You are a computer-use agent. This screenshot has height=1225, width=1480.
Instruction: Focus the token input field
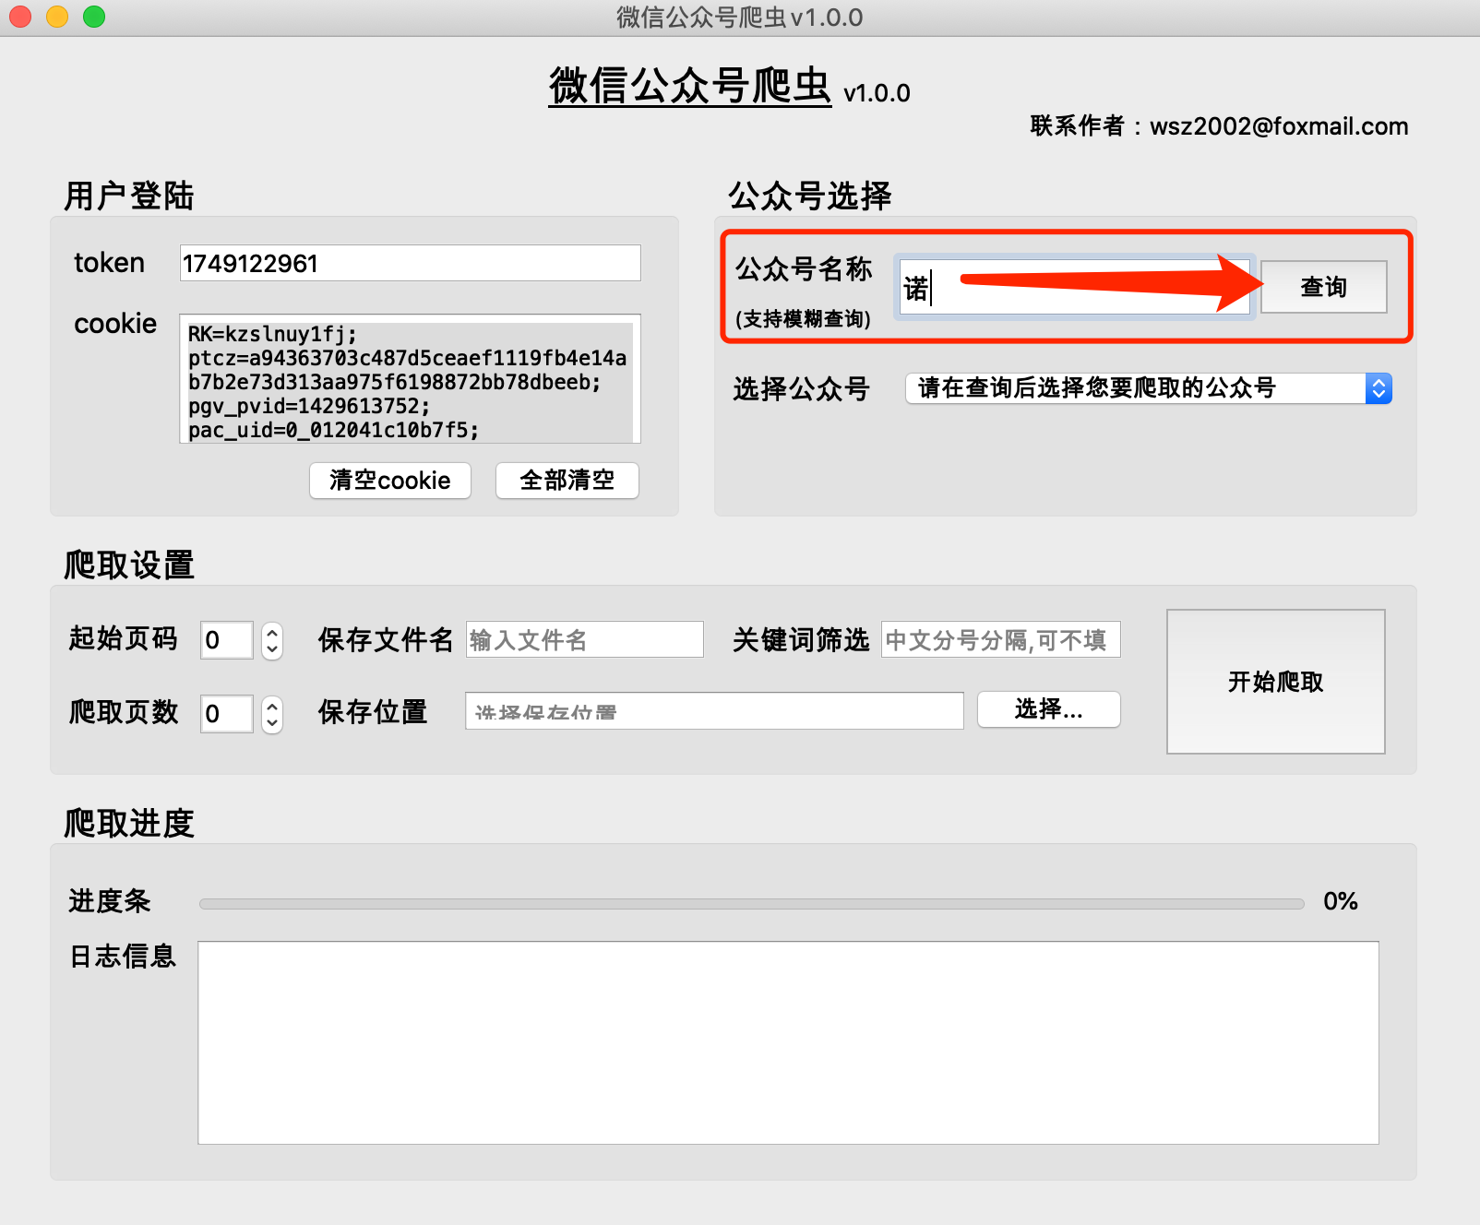pos(411,264)
